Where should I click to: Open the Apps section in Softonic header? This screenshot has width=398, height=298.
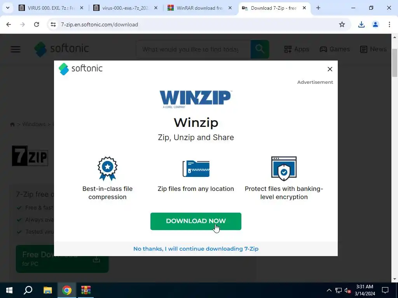(297, 49)
